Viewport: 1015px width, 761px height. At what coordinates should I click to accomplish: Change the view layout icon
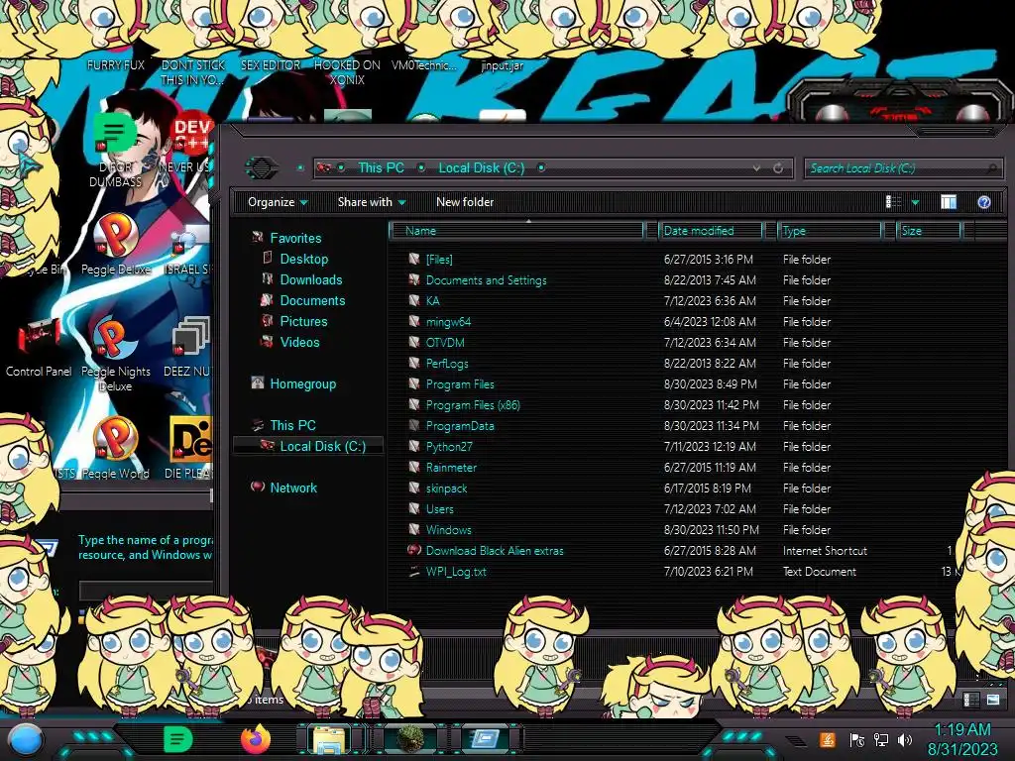[x=893, y=202]
